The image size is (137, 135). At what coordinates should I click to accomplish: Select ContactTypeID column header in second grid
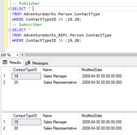[x=26, y=116]
